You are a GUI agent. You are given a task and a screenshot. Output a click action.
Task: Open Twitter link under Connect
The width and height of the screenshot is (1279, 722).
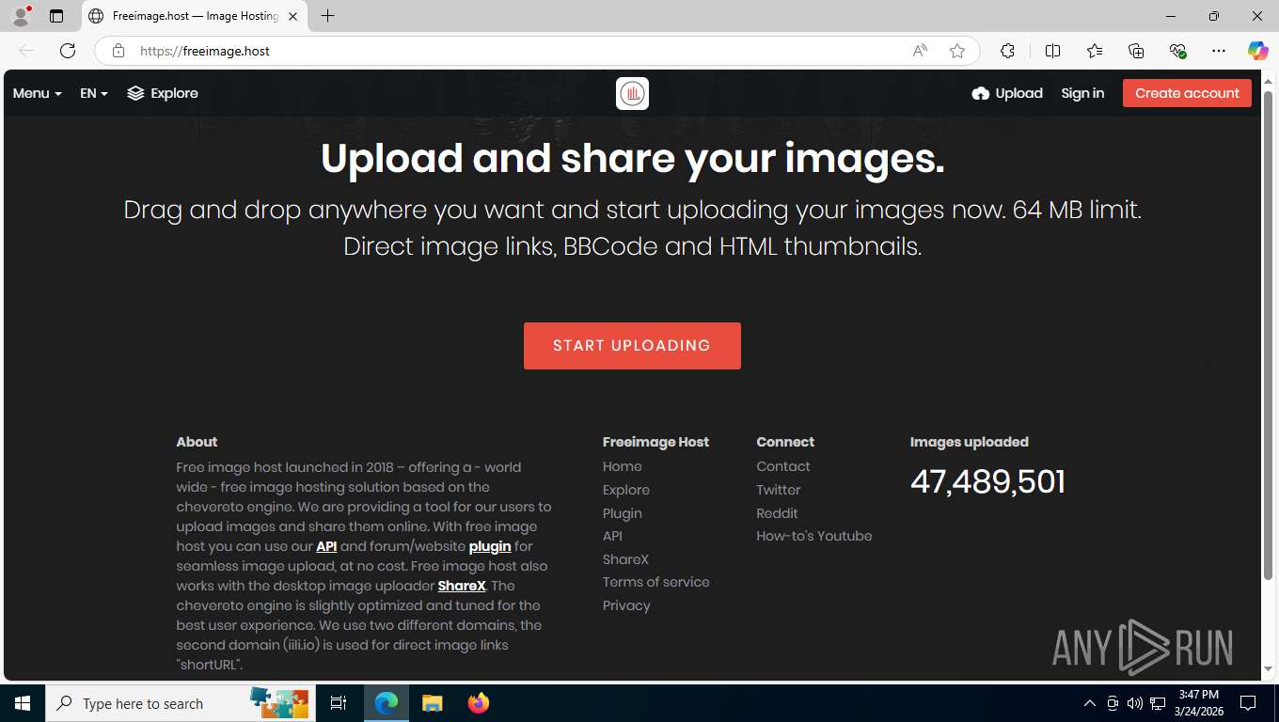click(779, 490)
